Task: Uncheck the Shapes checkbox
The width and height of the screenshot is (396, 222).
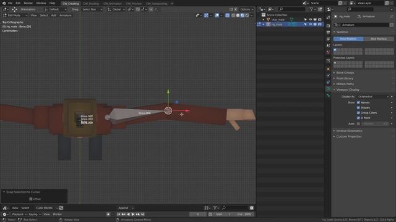Action: click(x=358, y=108)
